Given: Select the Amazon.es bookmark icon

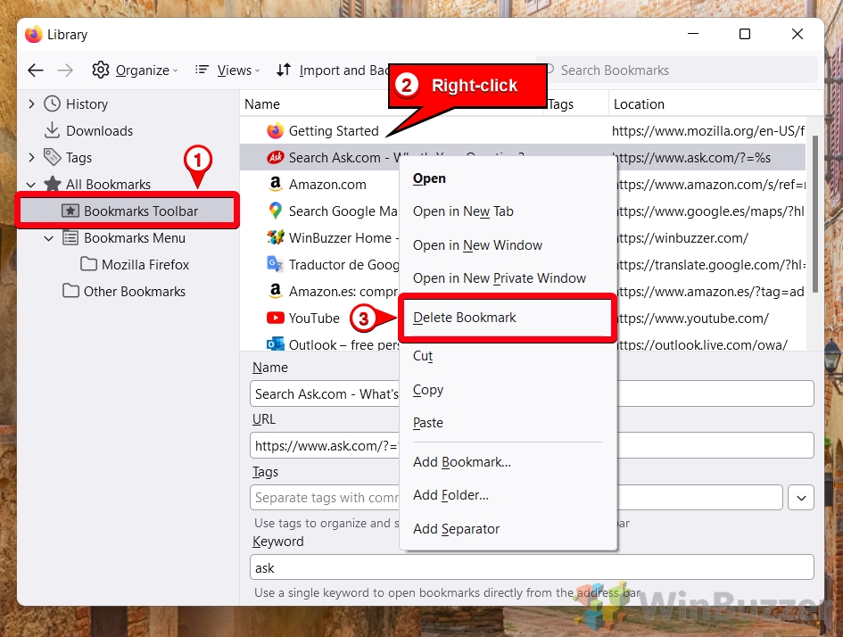Looking at the screenshot, I should pos(276,291).
